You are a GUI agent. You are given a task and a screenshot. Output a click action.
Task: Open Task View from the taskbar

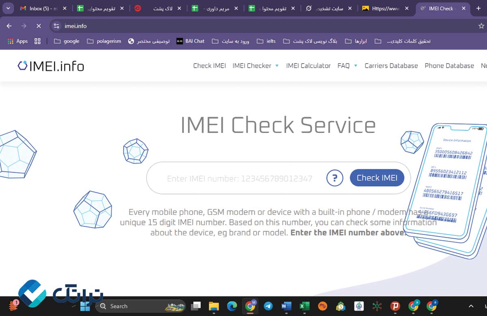(196, 306)
